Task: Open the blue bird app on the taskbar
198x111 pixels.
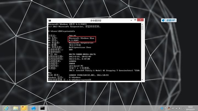Action: [x=33, y=108]
